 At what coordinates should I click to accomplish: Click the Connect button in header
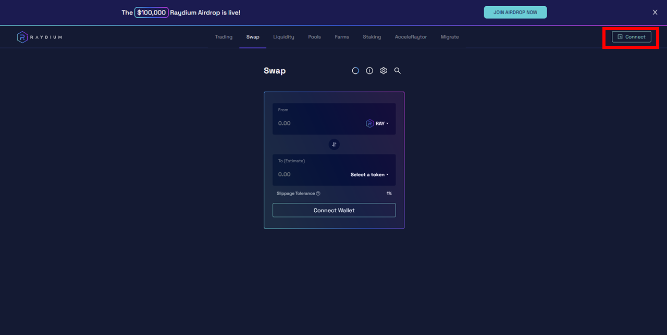click(x=632, y=37)
